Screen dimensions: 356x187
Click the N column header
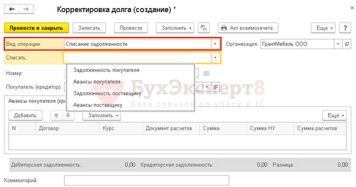point(22,128)
